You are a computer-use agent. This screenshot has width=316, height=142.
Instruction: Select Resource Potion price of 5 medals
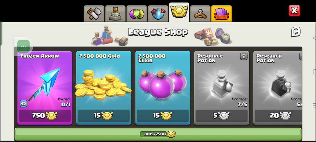[x=222, y=116]
